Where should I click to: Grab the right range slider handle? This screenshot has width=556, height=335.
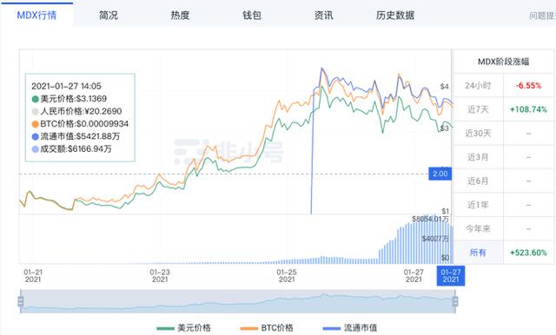(455, 301)
